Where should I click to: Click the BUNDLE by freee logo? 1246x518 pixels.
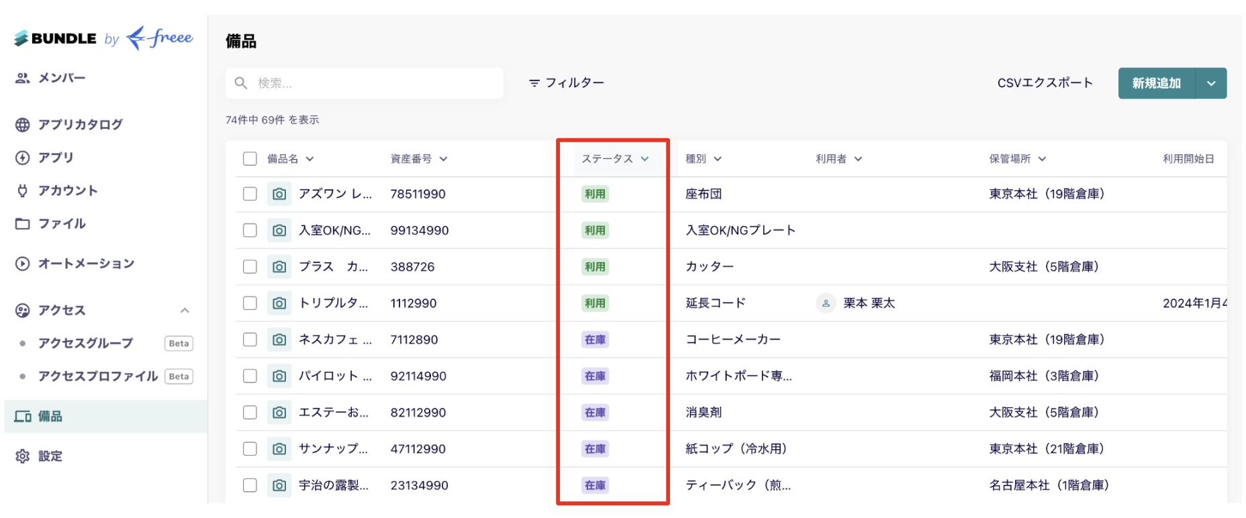[x=103, y=38]
